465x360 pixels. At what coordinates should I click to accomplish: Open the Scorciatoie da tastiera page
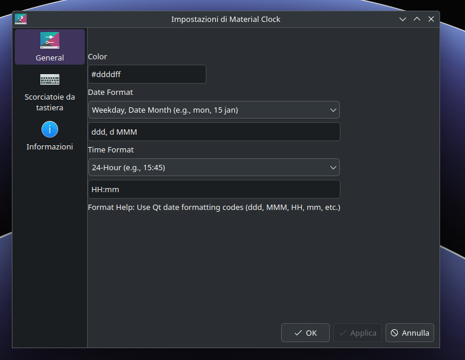[50, 91]
